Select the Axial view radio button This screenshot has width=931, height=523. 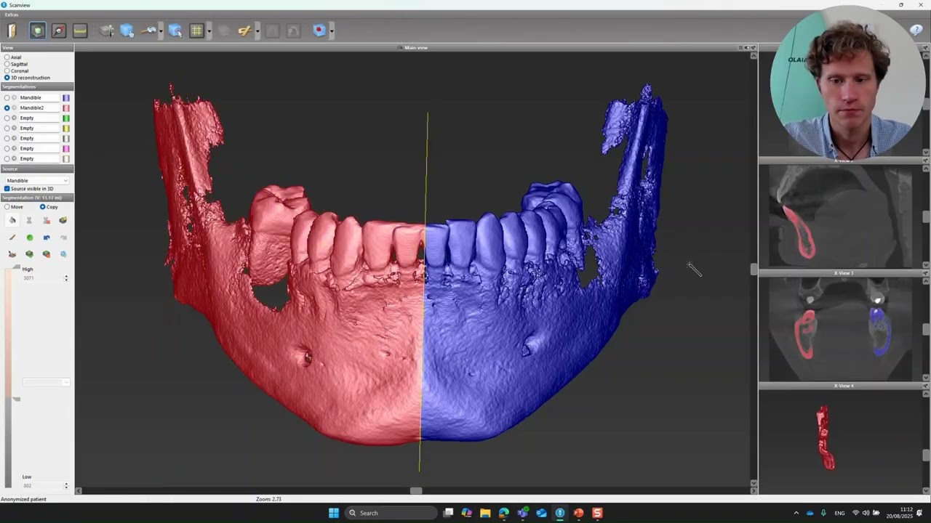point(7,57)
